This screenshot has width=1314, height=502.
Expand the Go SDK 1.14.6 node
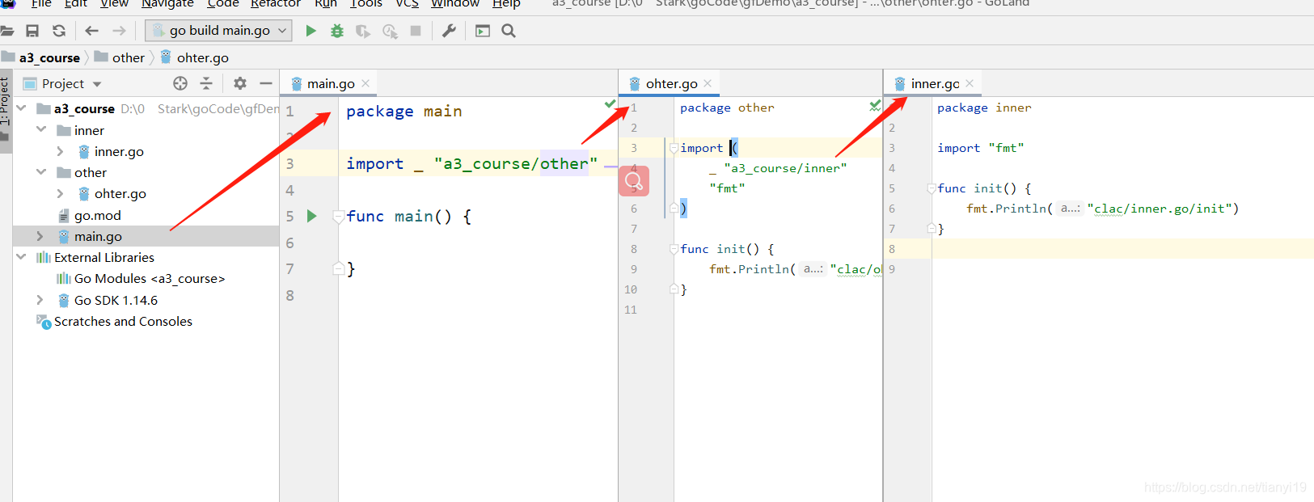40,299
